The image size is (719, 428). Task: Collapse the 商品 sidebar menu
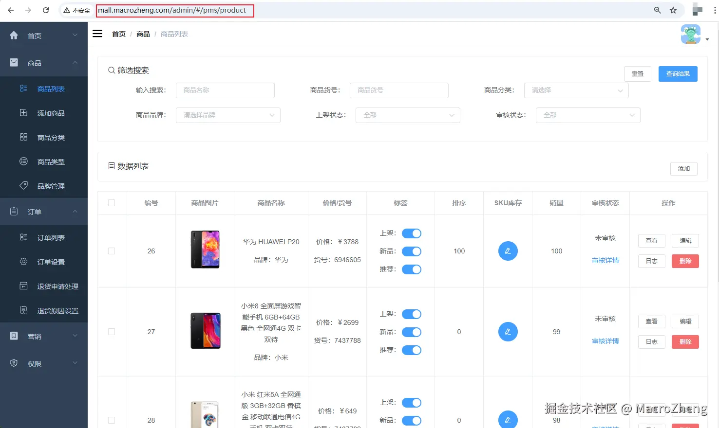[x=44, y=63]
